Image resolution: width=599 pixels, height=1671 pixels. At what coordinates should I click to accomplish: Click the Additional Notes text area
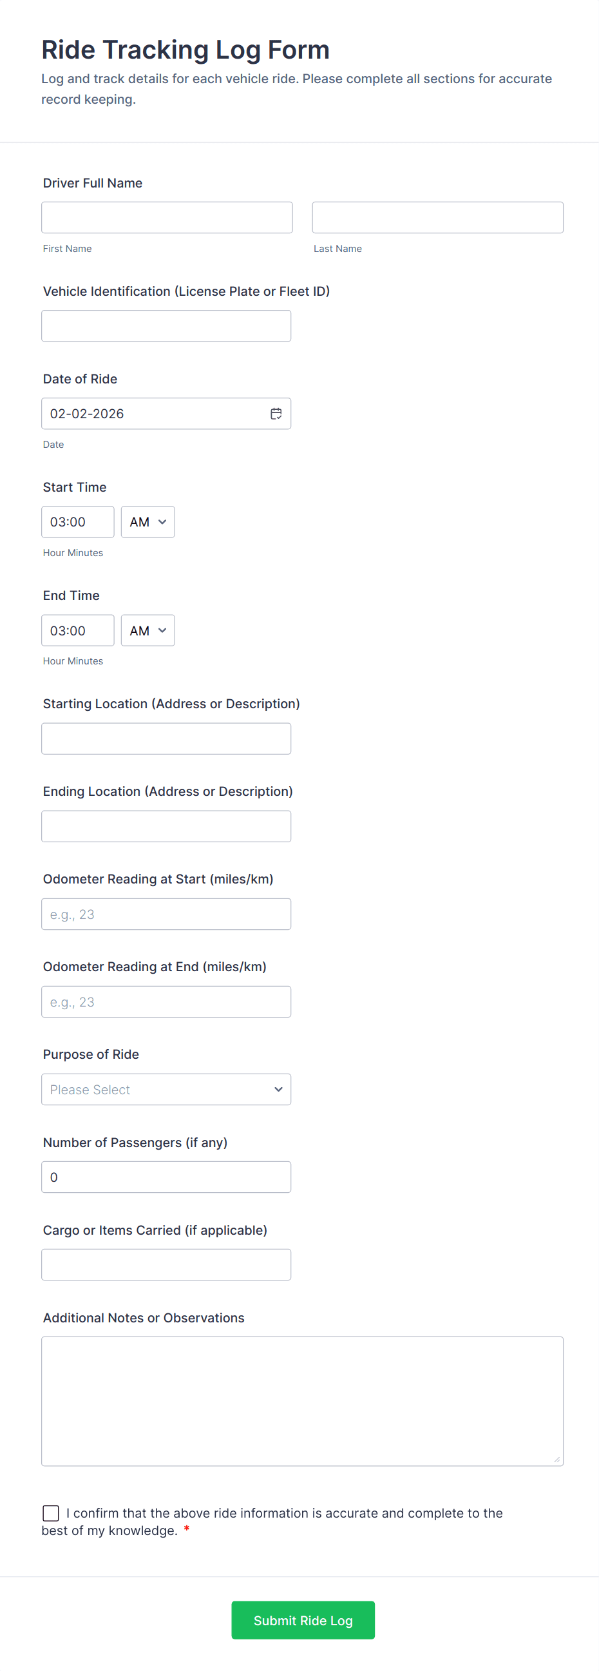(x=302, y=1400)
